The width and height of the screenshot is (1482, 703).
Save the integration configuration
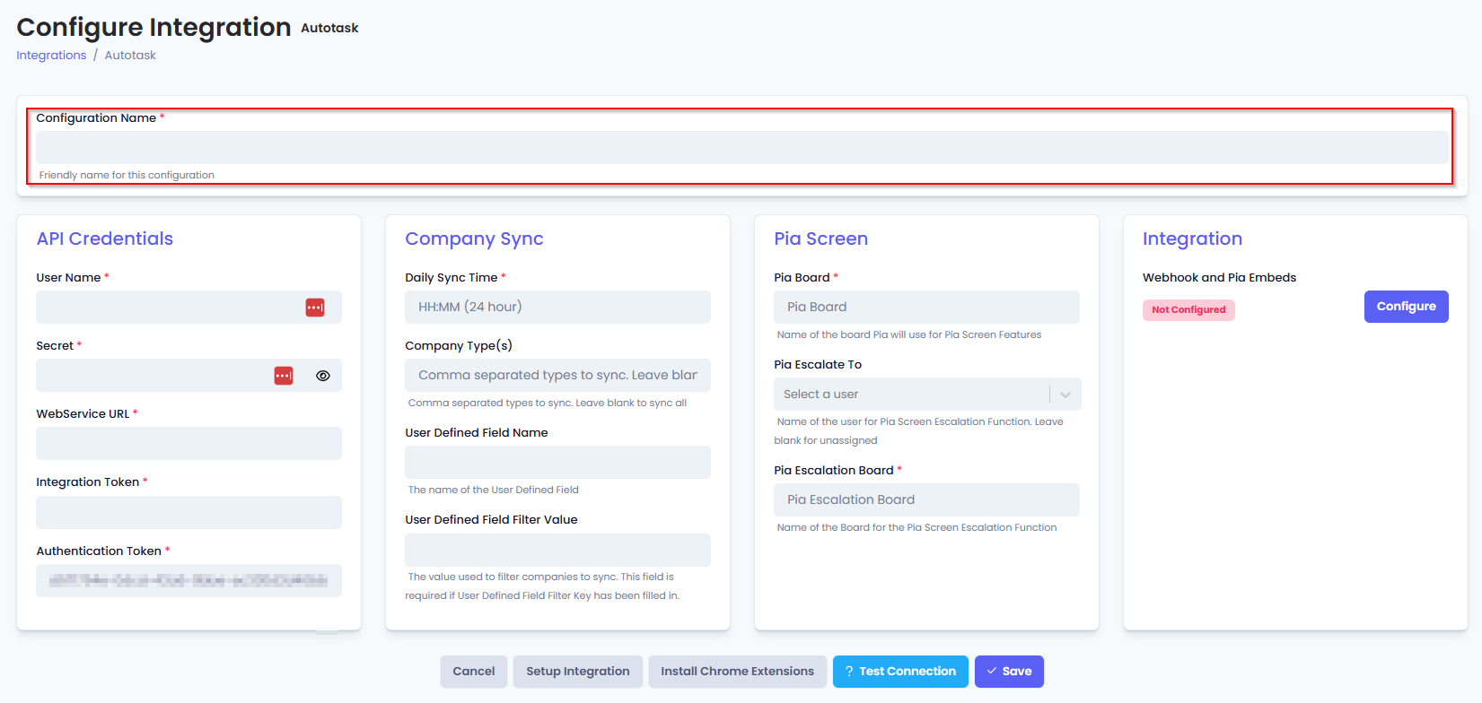[1009, 672]
